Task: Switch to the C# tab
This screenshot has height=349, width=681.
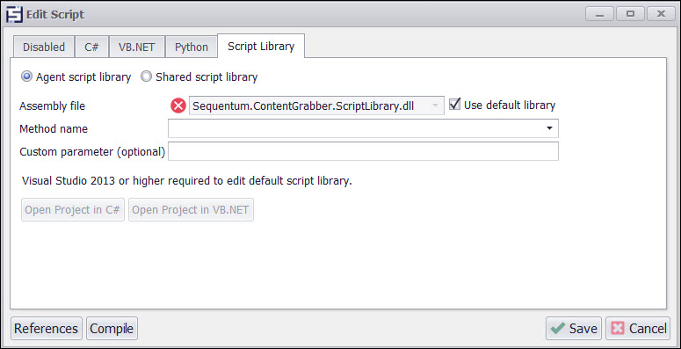Action: coord(91,47)
